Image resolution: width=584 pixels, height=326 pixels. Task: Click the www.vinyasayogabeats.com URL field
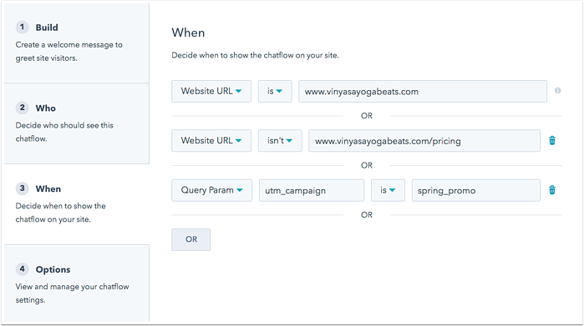pyautogui.click(x=423, y=91)
